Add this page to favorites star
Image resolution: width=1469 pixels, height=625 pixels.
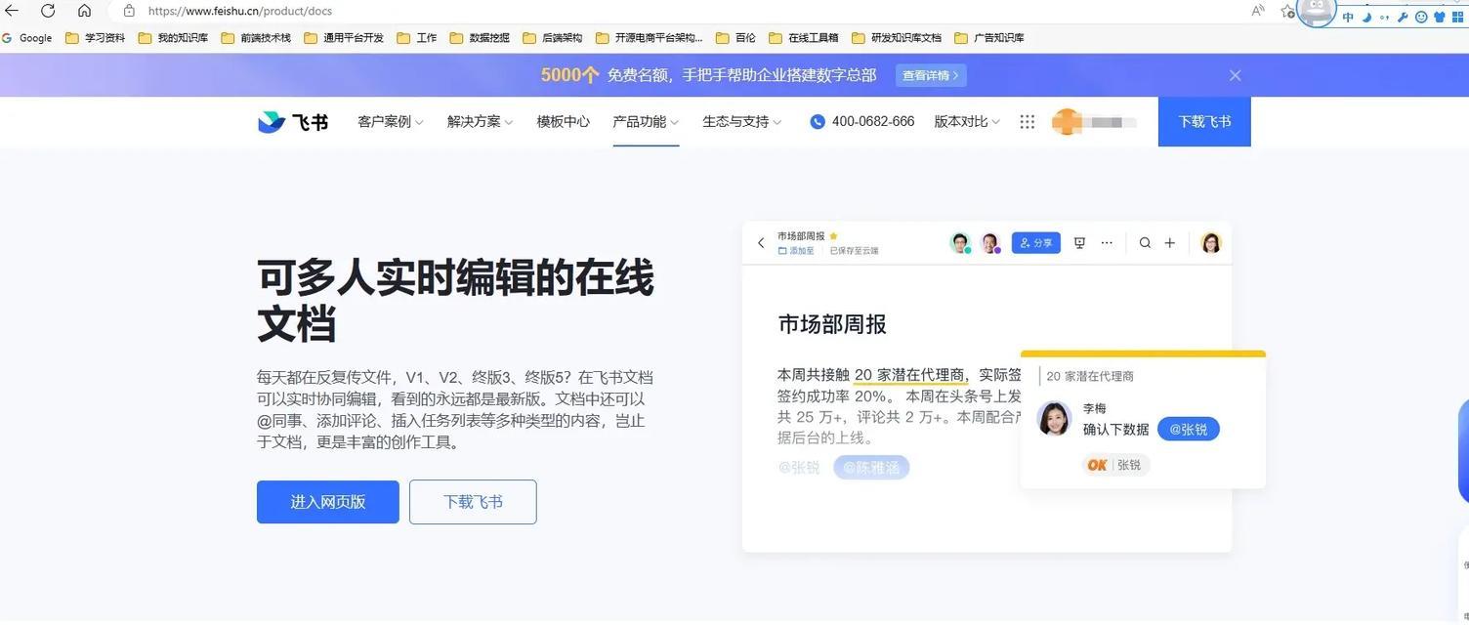[1287, 12]
